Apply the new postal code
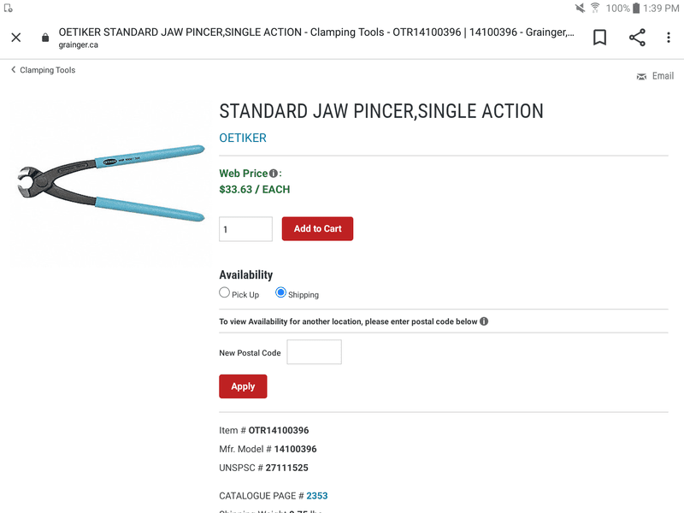The height and width of the screenshot is (513, 684). [x=243, y=386]
